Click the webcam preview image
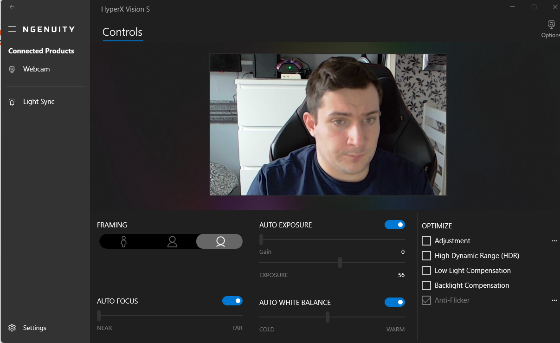The height and width of the screenshot is (343, 560). 328,124
